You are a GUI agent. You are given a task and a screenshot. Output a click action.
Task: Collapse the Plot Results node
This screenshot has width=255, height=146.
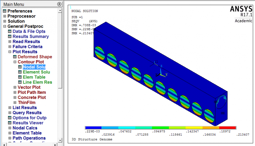pos(10,52)
